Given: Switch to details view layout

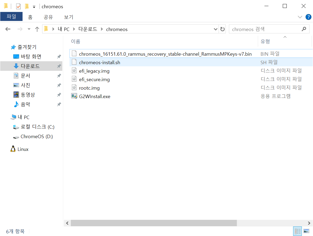Looking at the screenshot, I should click(297, 231).
